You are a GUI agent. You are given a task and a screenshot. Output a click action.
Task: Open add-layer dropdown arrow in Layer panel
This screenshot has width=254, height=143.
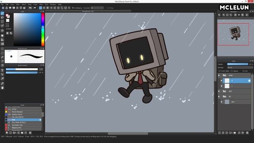click(232, 133)
